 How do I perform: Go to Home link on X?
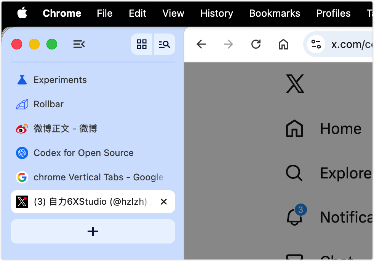point(340,129)
